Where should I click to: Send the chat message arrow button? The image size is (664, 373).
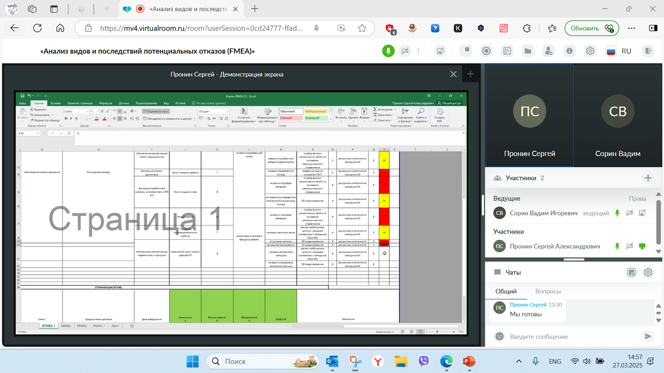point(647,336)
